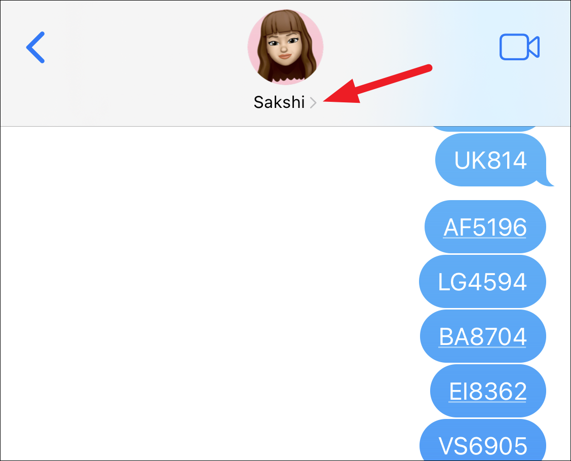
Task: Click the tail of the UK814 bubble
Action: point(547,181)
